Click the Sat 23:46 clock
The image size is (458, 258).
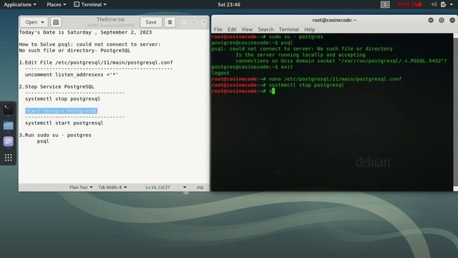(229, 4)
